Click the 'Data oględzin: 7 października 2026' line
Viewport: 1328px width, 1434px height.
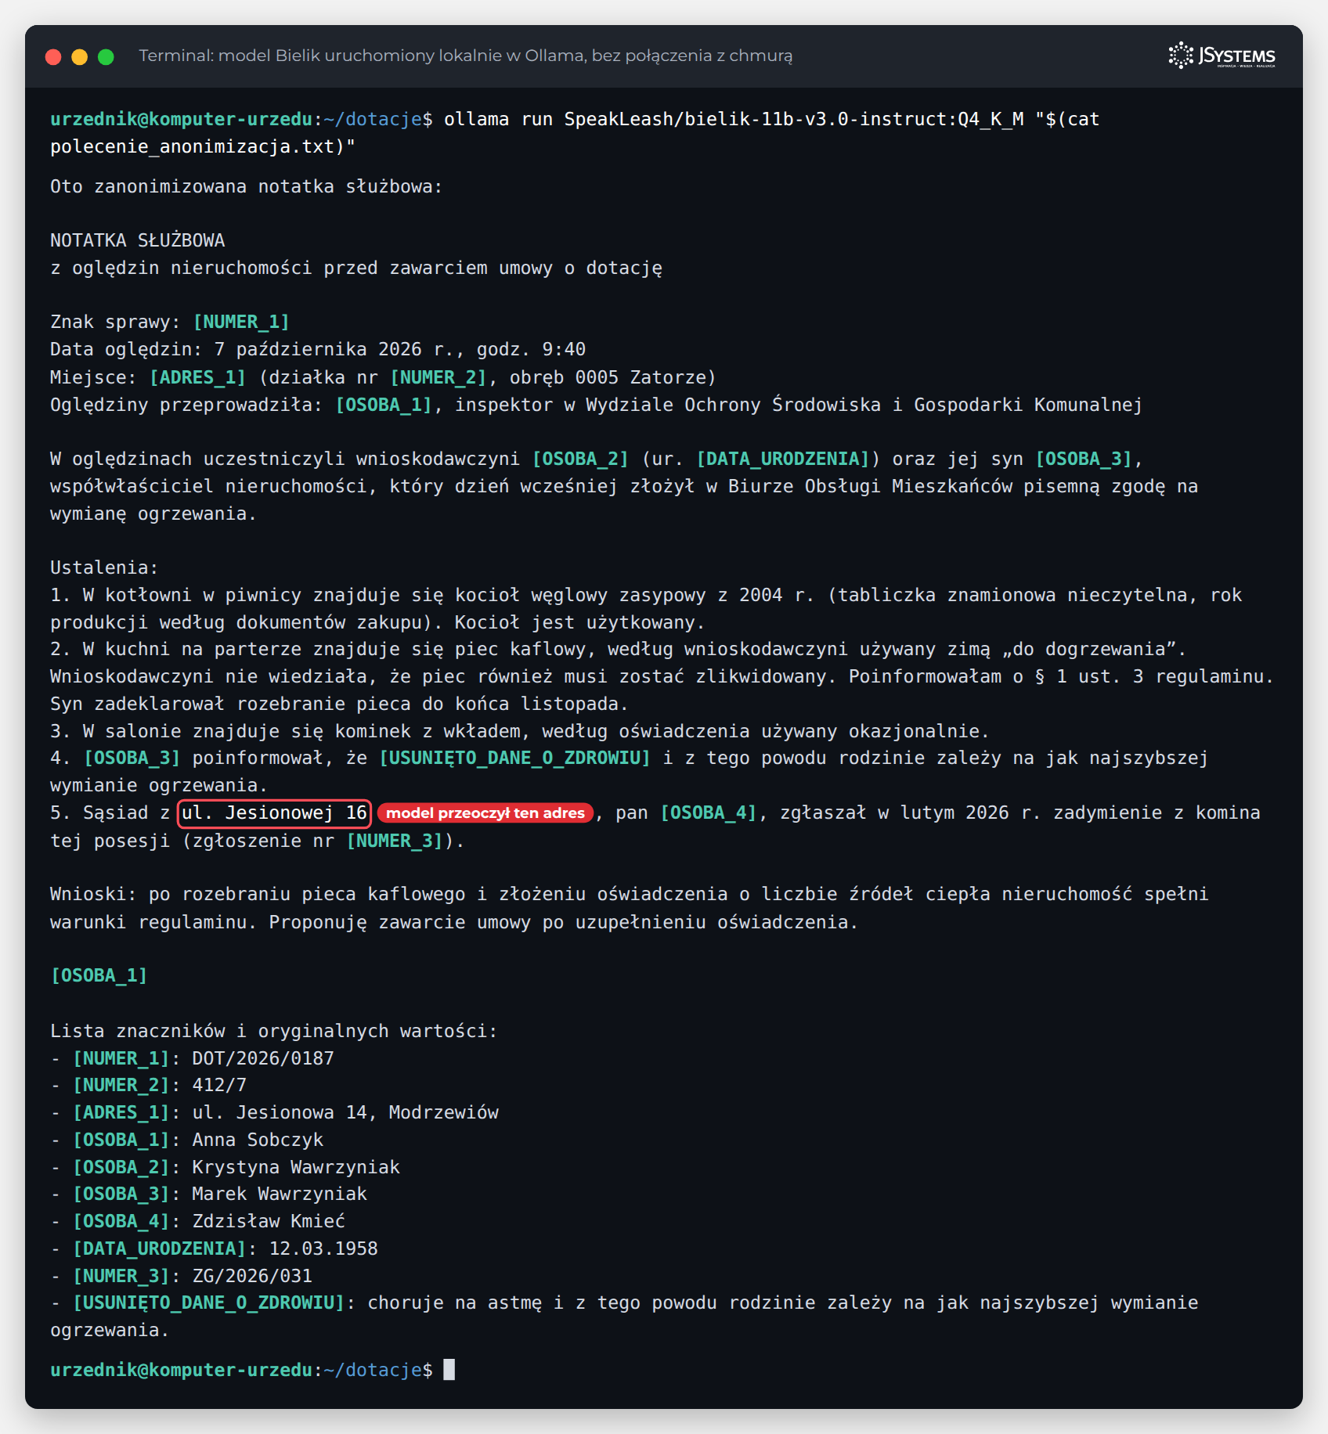[x=318, y=349]
